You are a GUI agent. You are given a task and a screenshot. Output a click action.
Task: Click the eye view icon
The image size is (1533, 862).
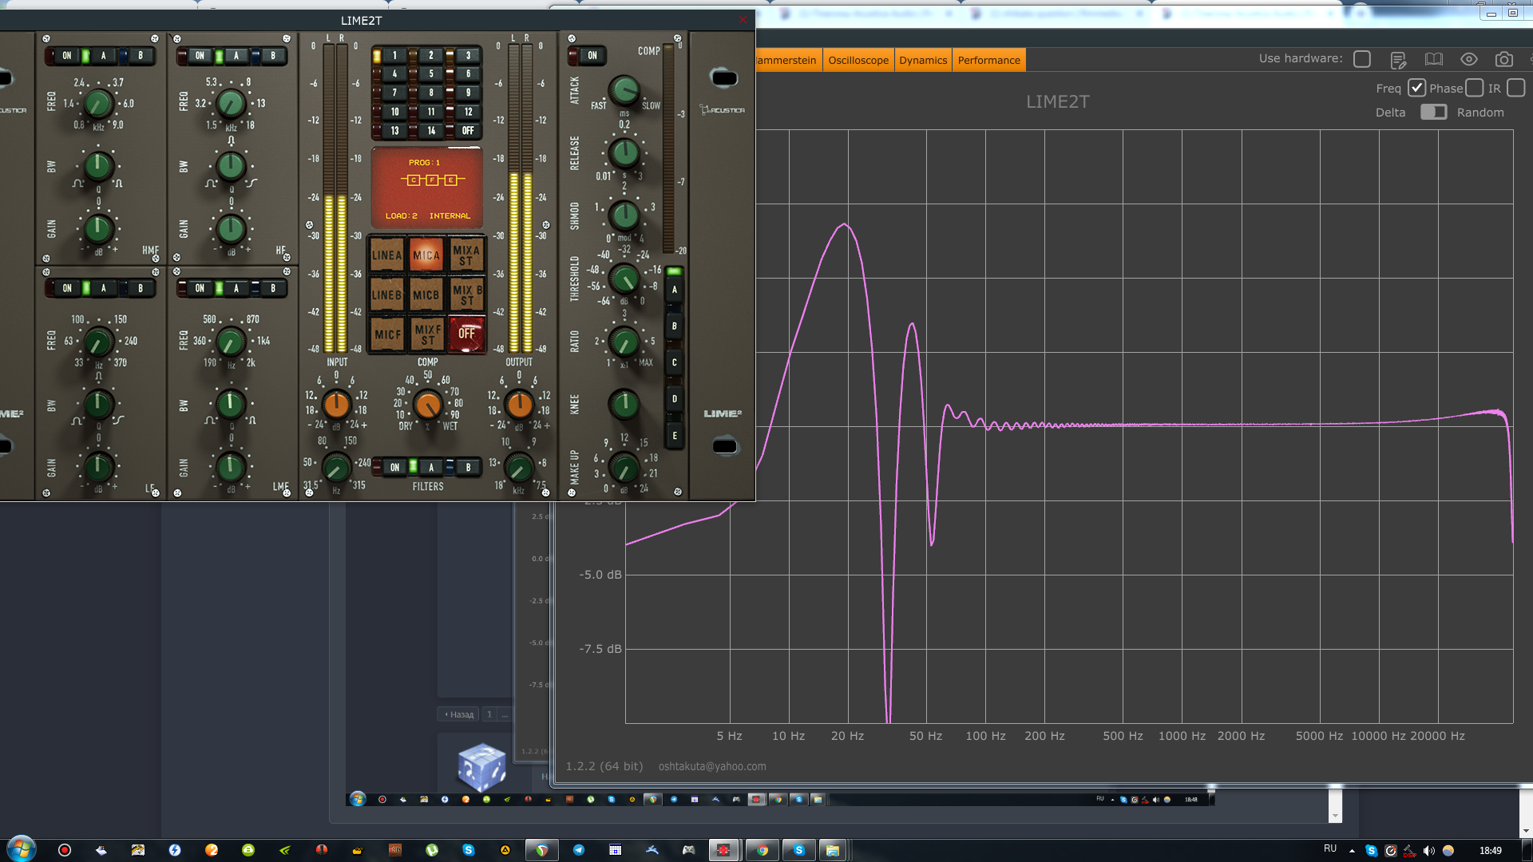(x=1468, y=60)
